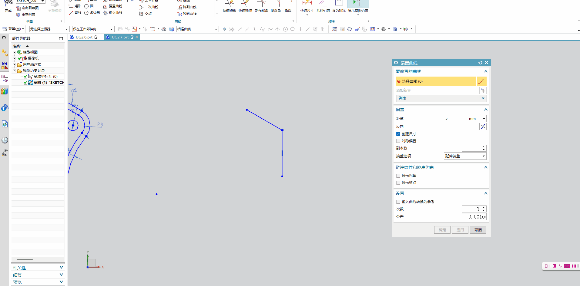Select the Conic (二次曲线) tool
The width and height of the screenshot is (580, 286).
149,7
